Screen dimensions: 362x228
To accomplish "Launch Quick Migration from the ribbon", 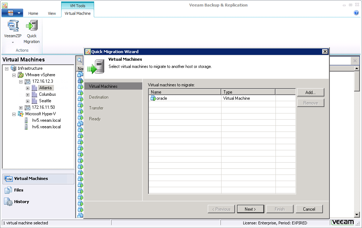I will (x=31, y=32).
